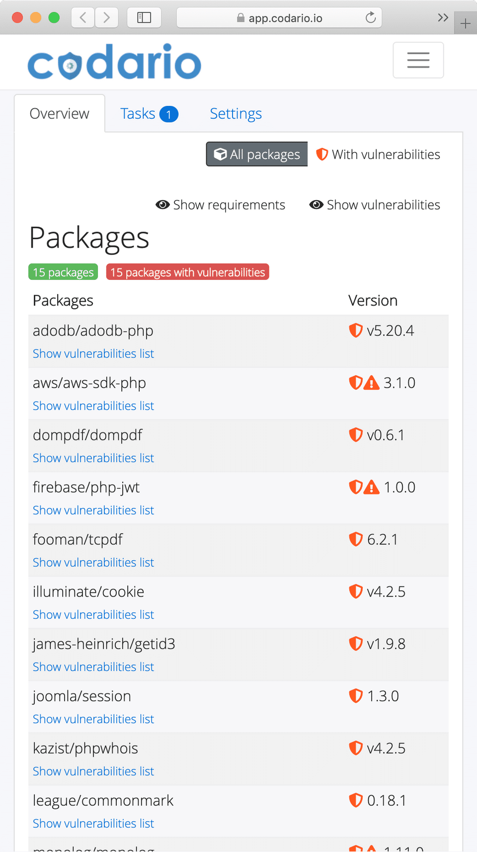Expand vulnerabilities list for dompdf/dompdf
This screenshot has width=477, height=852.
click(x=93, y=458)
